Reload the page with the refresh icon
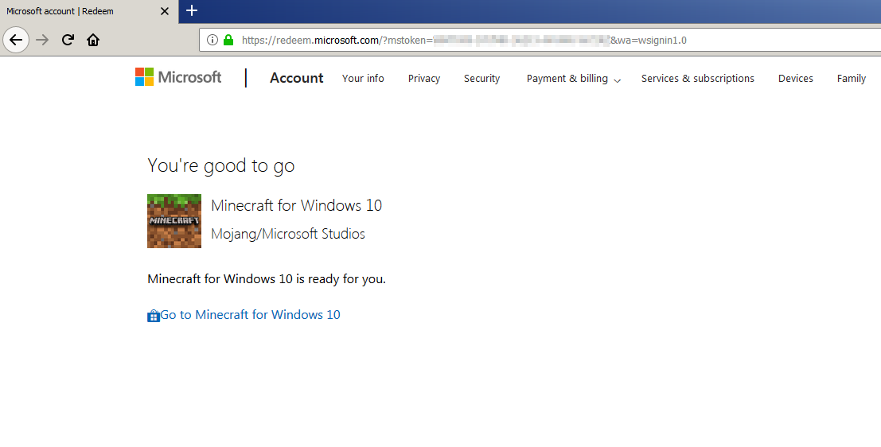 pos(68,40)
